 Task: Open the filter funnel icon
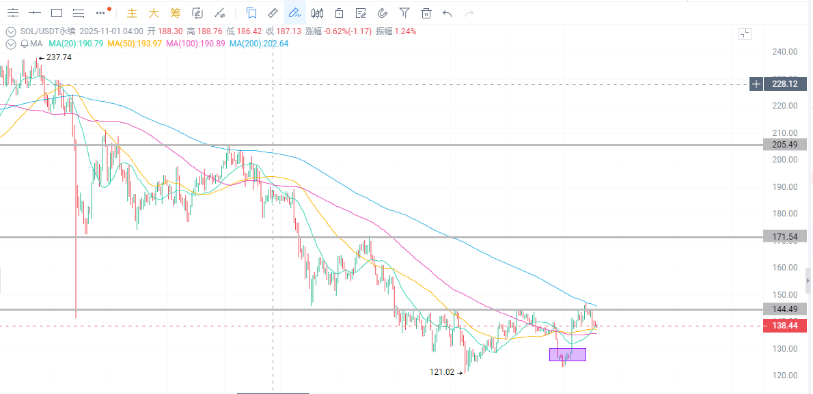pos(404,13)
